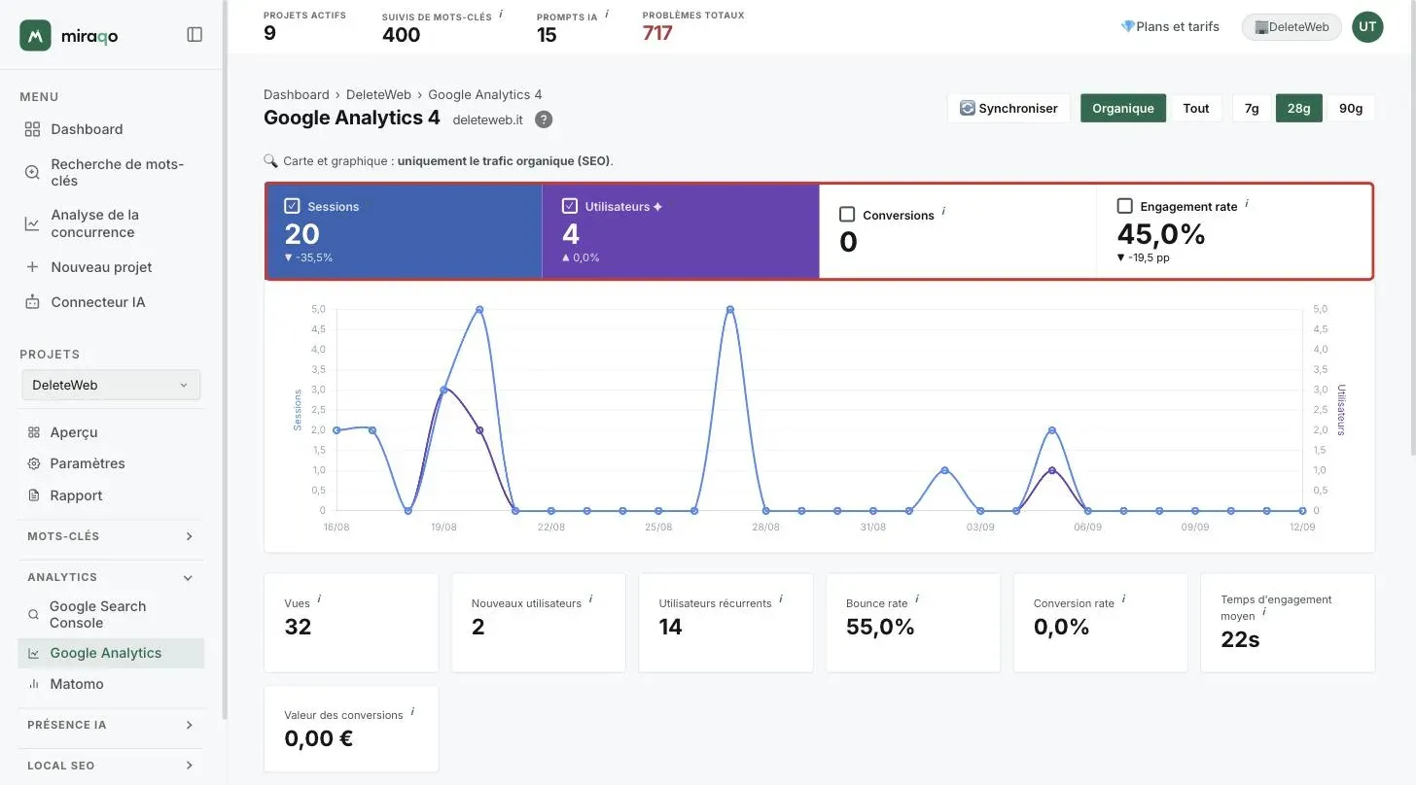Viewport: 1416px width, 785px height.
Task: Click the Google Search Console magnifier icon
Action: tap(33, 614)
